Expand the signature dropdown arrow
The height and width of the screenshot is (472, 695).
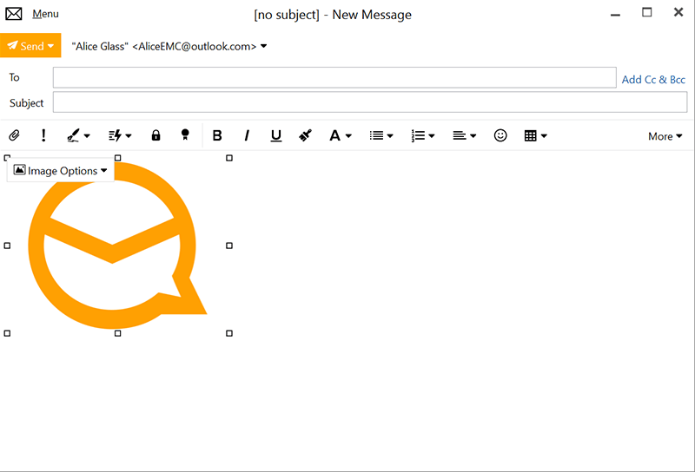coord(87,136)
